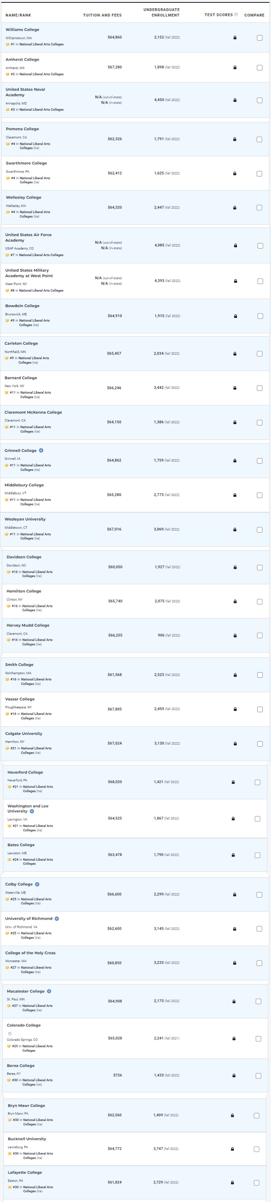Click the info icon under Colorado College
The height and width of the screenshot is (1202, 271).
click(10, 1033)
